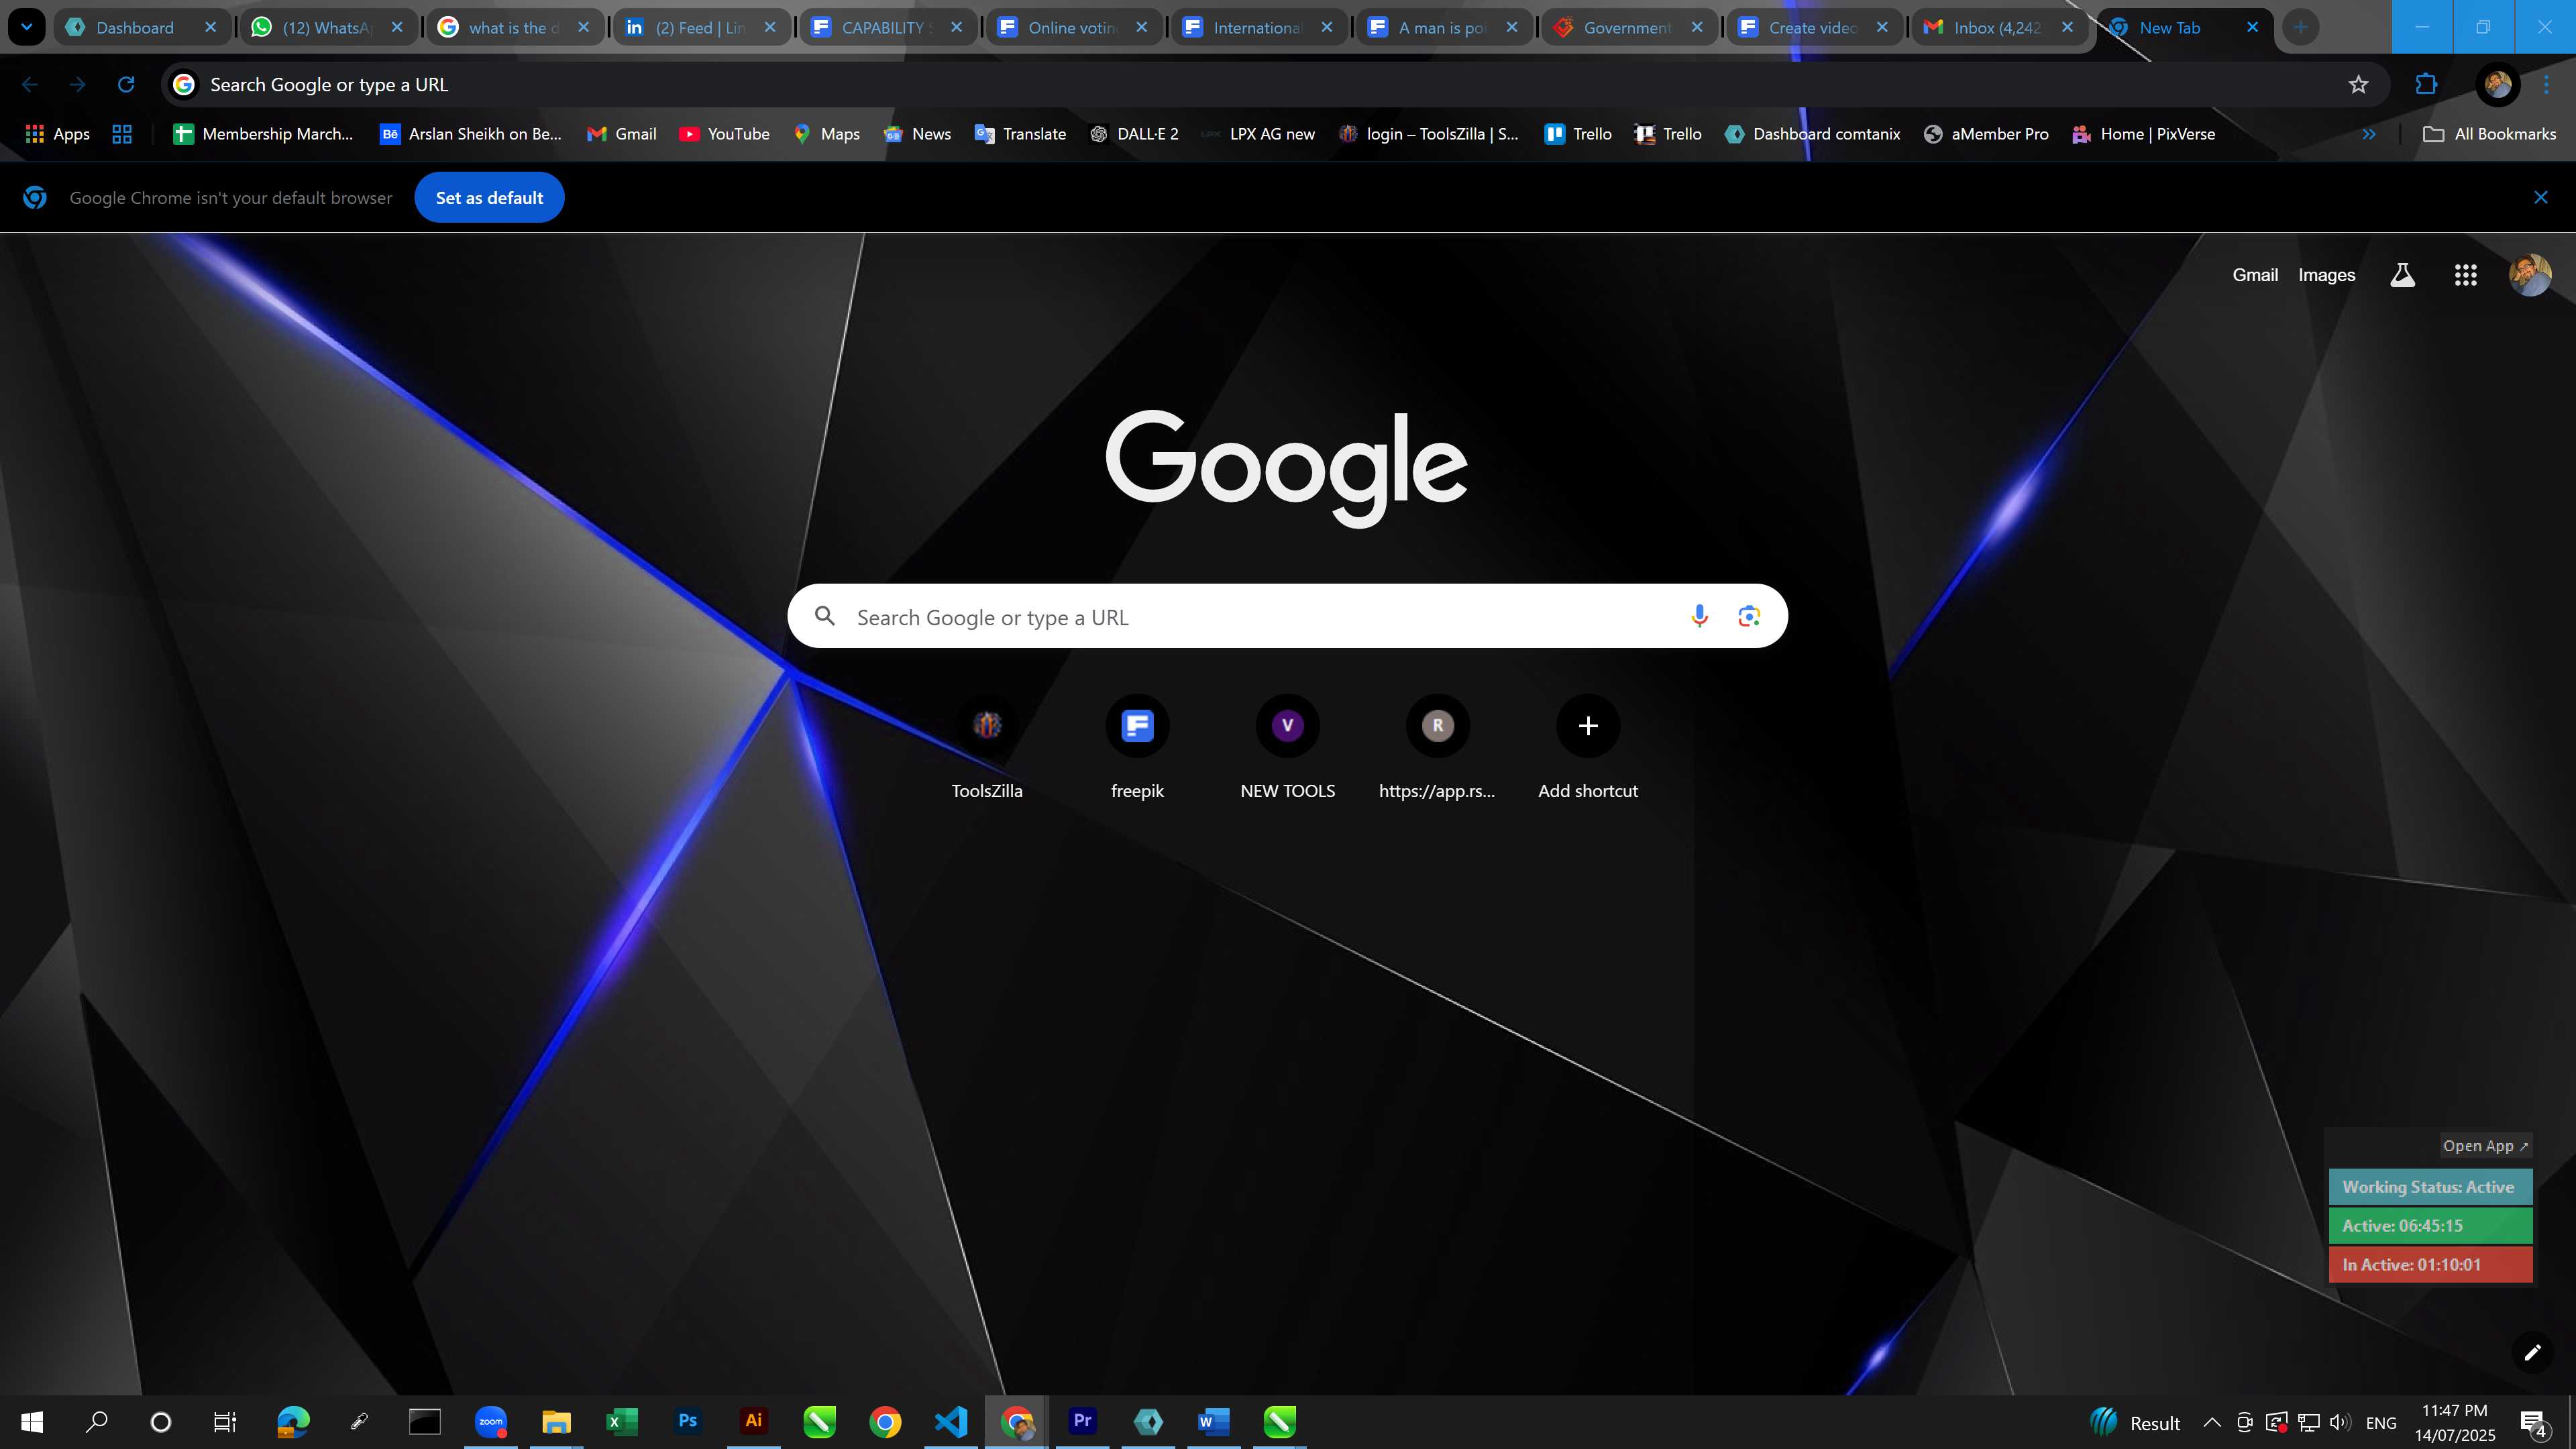2576x1449 pixels.
Task: Open the ToolsZilla shortcut
Action: point(987,747)
